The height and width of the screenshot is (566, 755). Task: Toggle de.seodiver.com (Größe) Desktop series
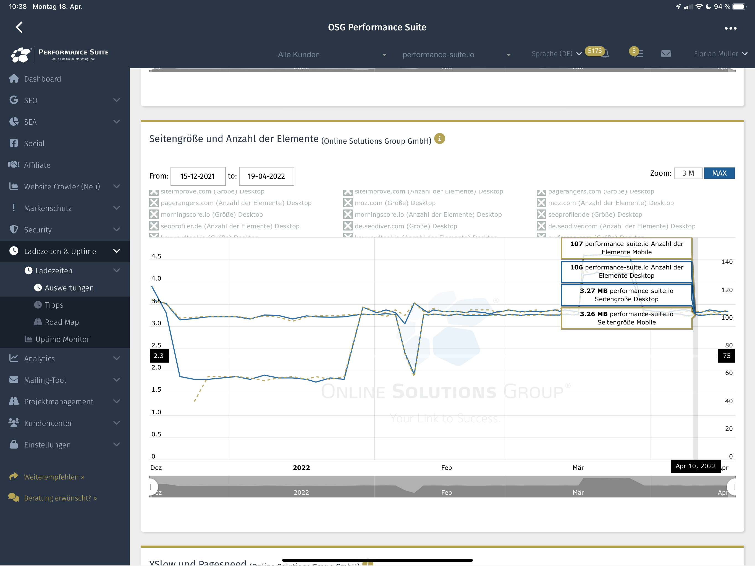[348, 226]
